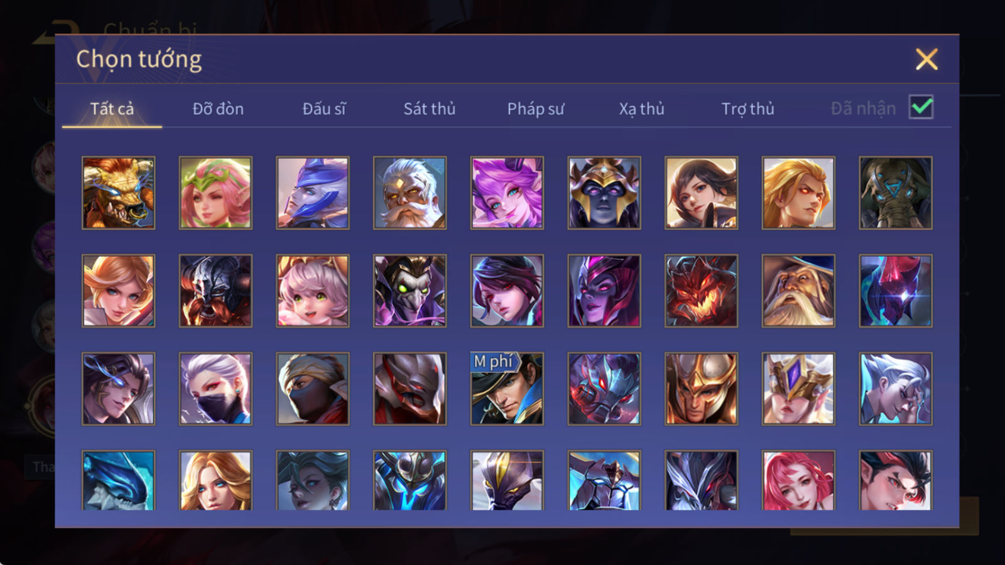Open the Trợ thủ tab
The height and width of the screenshot is (565, 1005).
[747, 109]
